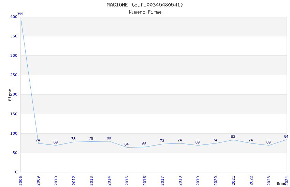Image resolution: width=290 pixels, height=187 pixels.
Task: Click the x-axis year label 2013
Action: [91, 181]
